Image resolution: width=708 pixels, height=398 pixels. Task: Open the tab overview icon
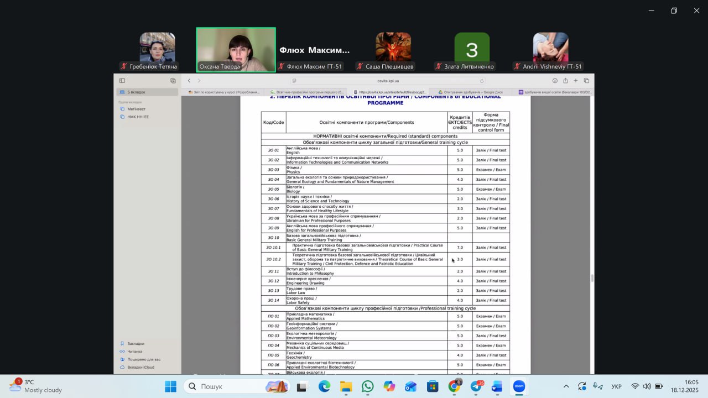[586, 81]
